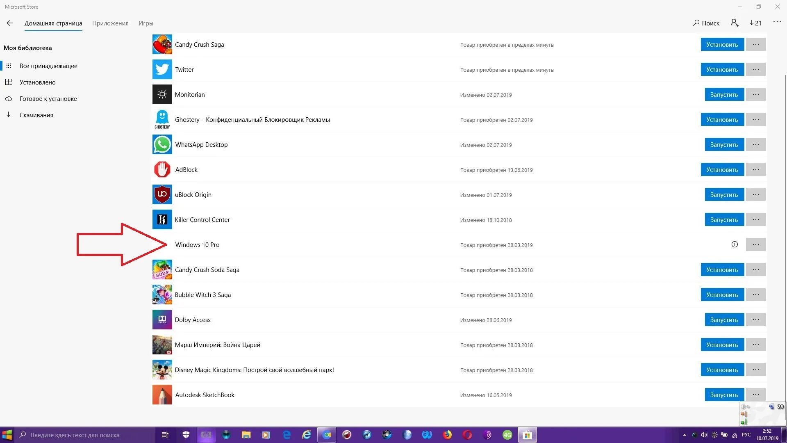Click Запустить button for WhatsApp Desktop

pyautogui.click(x=723, y=144)
